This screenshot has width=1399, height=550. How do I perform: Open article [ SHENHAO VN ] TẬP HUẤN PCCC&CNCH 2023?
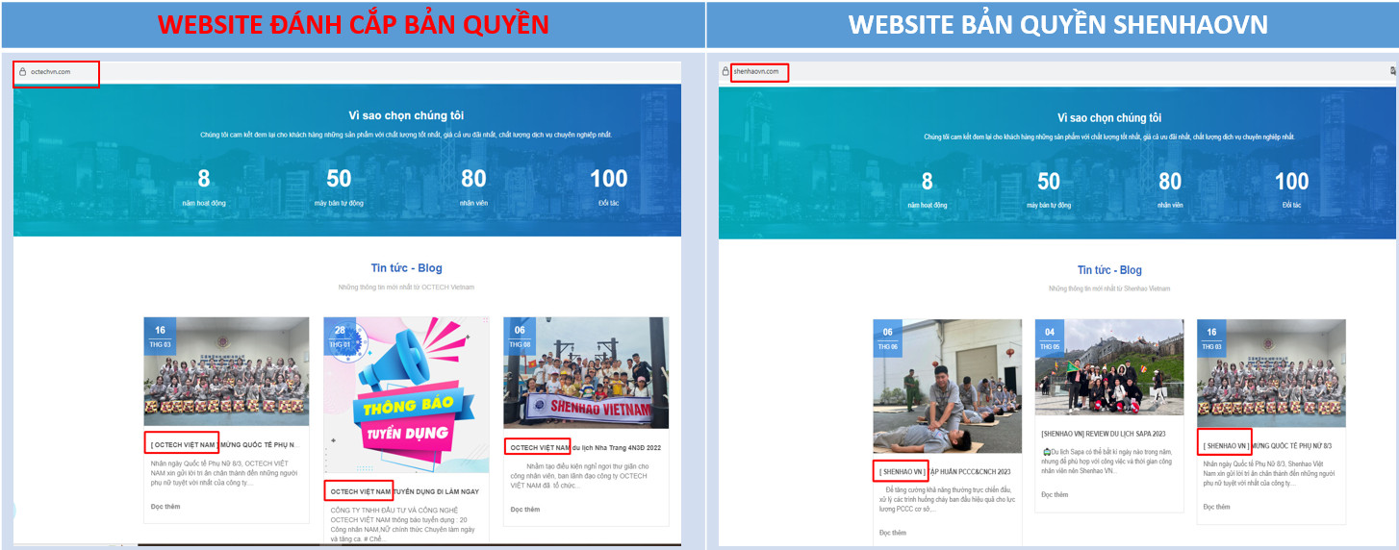click(945, 472)
